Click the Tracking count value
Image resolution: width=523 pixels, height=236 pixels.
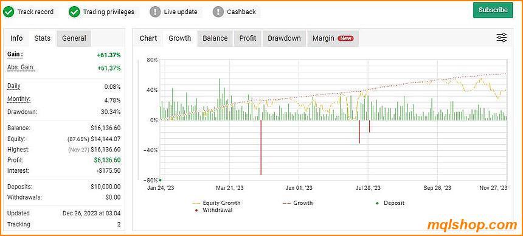pyautogui.click(x=119, y=224)
